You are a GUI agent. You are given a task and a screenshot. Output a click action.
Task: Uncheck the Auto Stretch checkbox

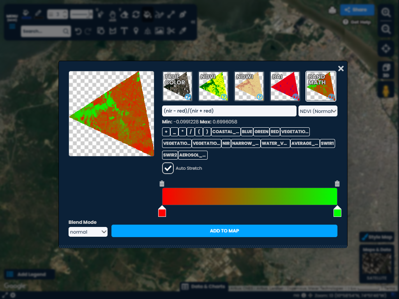[x=168, y=168]
